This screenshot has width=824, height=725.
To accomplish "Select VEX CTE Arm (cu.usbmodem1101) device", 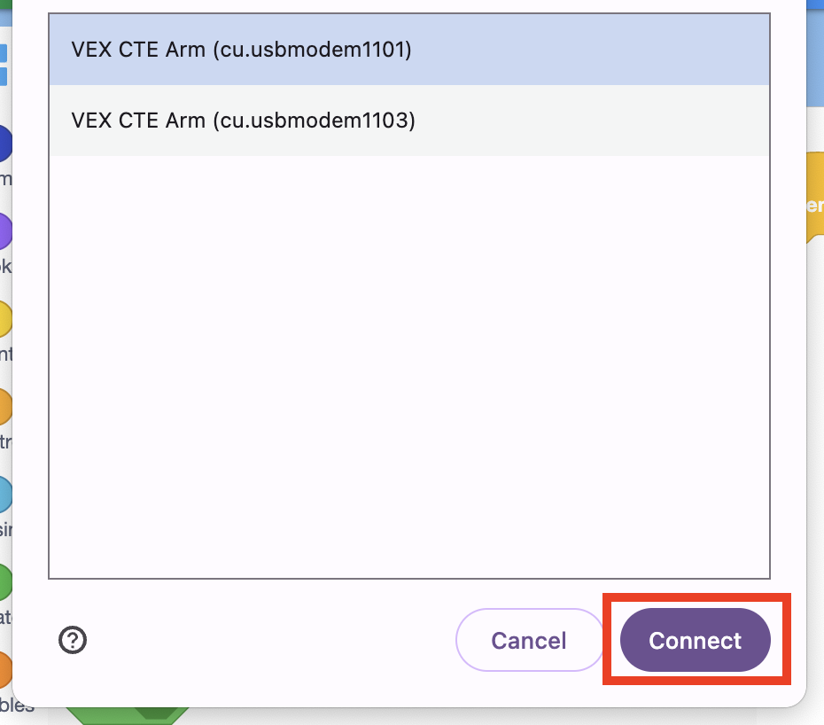I will coord(409,51).
